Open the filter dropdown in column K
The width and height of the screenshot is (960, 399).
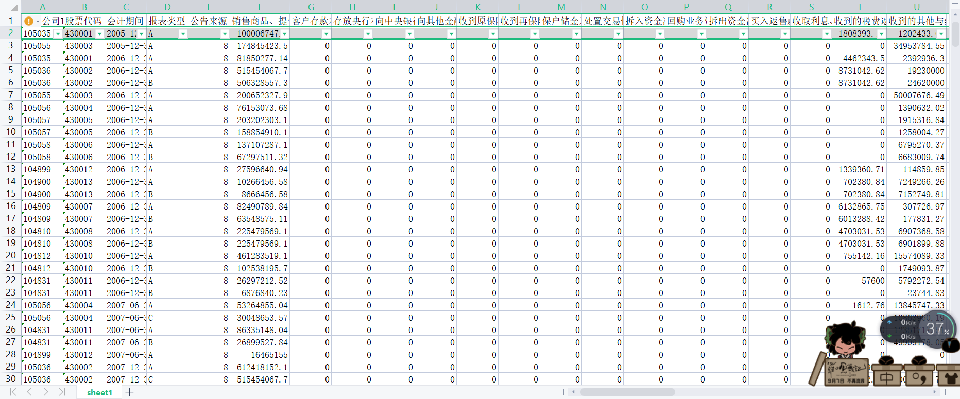tap(493, 34)
